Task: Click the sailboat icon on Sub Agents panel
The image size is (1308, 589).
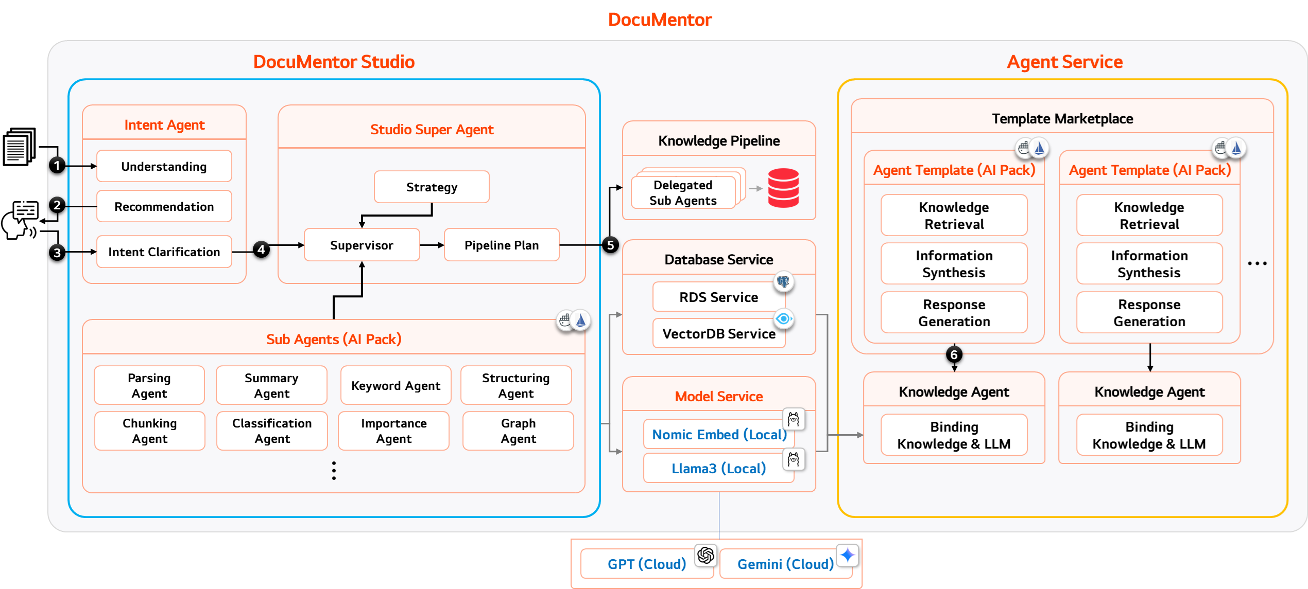Action: tap(581, 320)
